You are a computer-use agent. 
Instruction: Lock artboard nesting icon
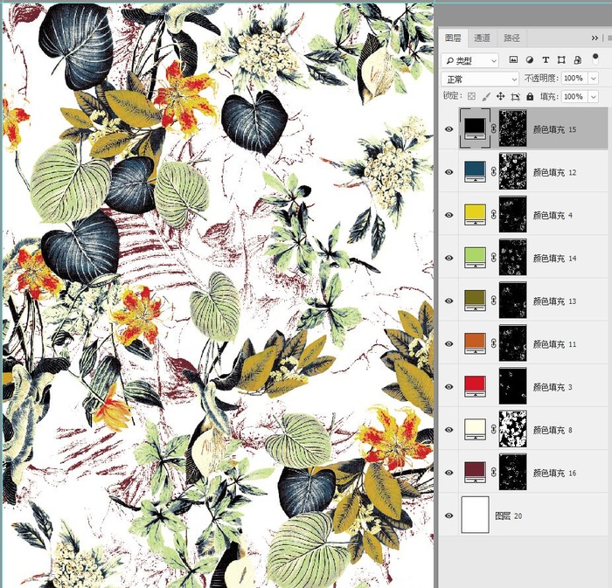pos(515,97)
